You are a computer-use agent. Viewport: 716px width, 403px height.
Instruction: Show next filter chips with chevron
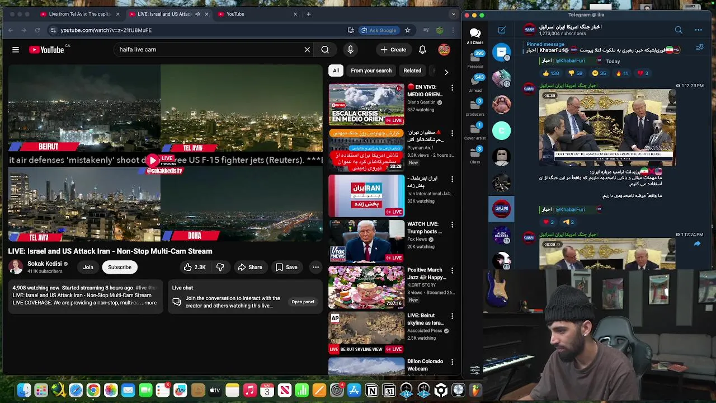(x=446, y=72)
